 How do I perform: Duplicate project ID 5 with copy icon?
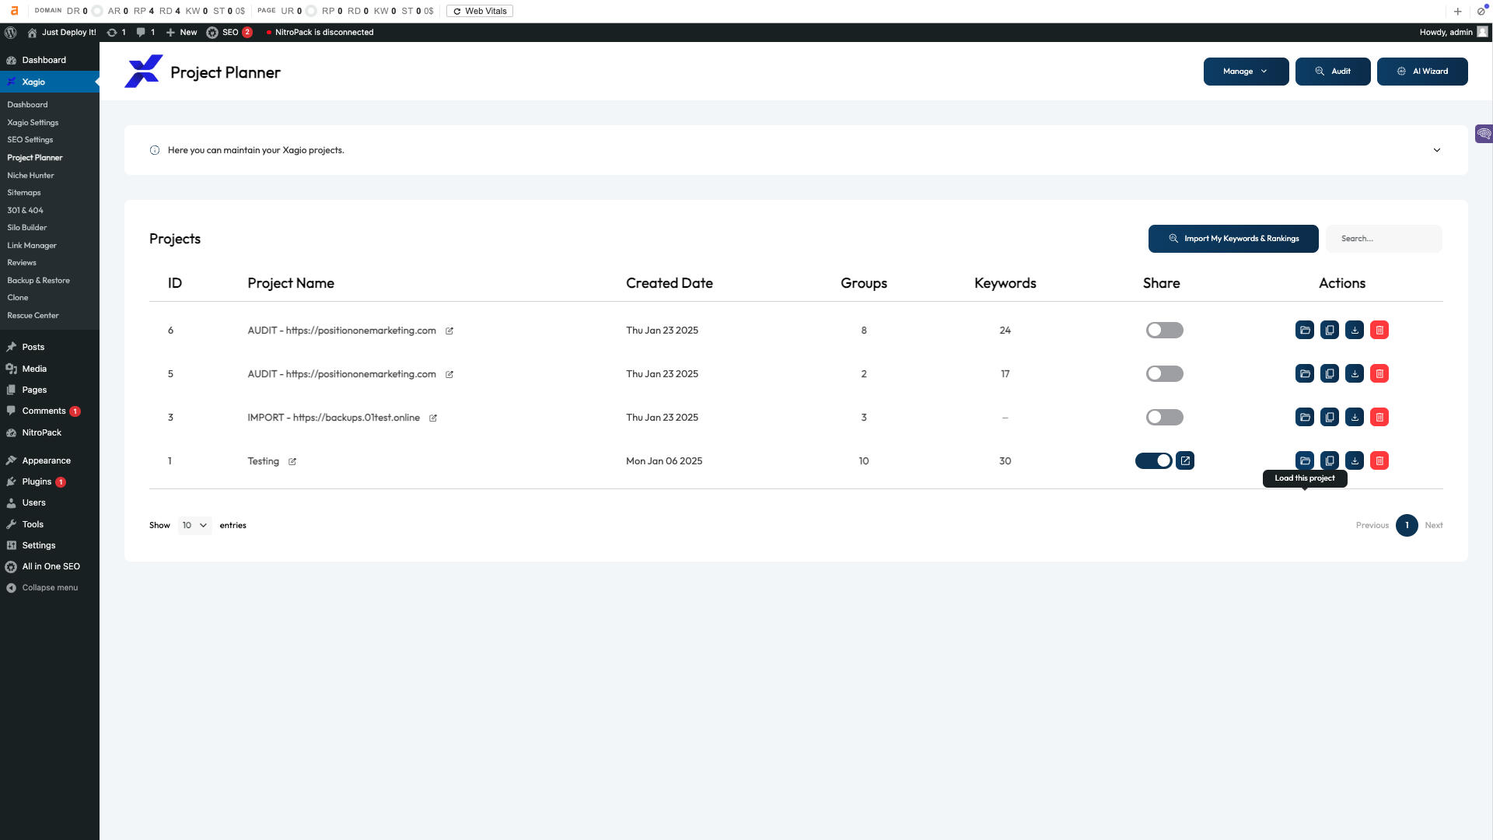(x=1330, y=374)
